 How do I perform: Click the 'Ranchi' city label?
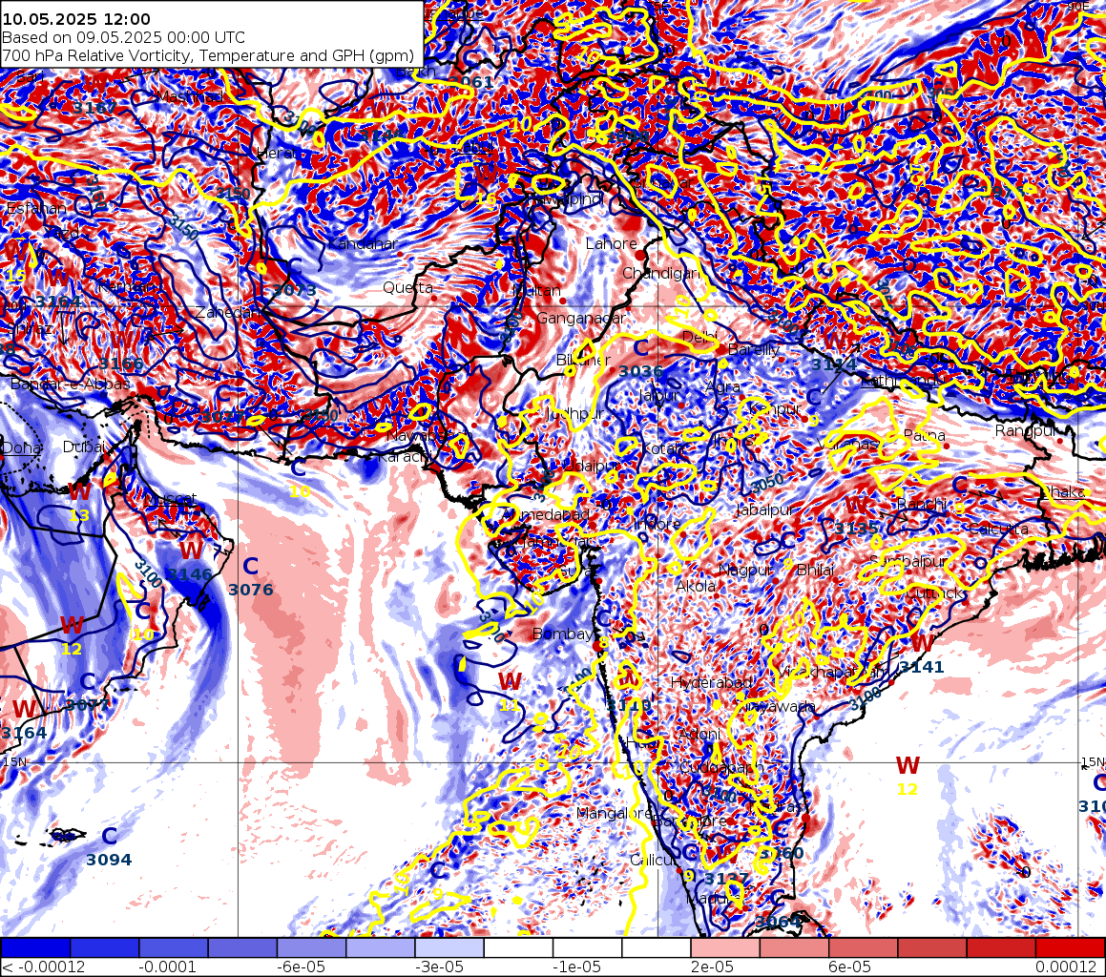coord(921,504)
